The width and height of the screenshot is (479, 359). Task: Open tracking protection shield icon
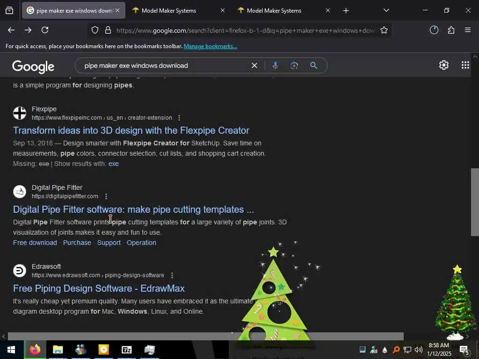point(95,30)
